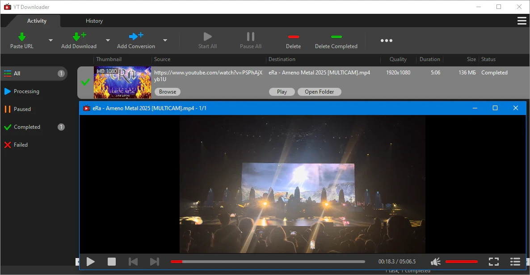Switch to the Activity tab
This screenshot has height=275, width=530.
coord(37,21)
